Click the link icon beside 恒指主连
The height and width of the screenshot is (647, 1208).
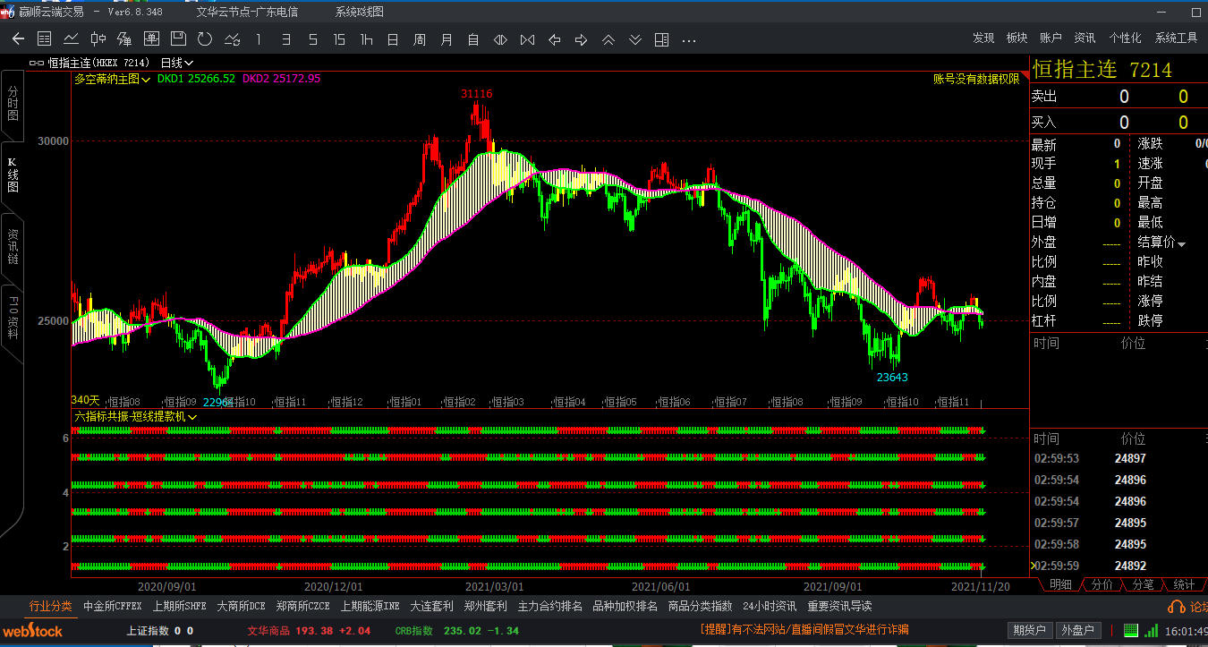pyautogui.click(x=36, y=63)
